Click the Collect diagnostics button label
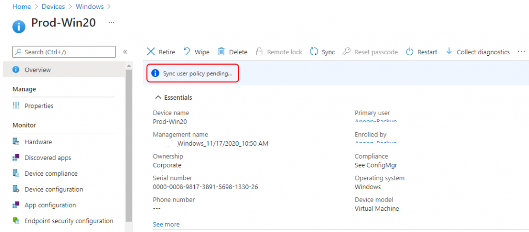 [x=483, y=52]
